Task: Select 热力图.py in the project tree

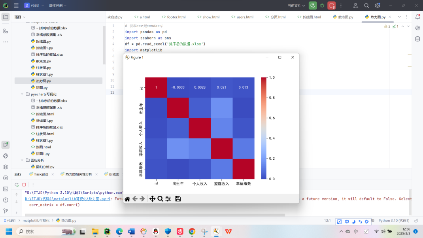Action: 59,81
